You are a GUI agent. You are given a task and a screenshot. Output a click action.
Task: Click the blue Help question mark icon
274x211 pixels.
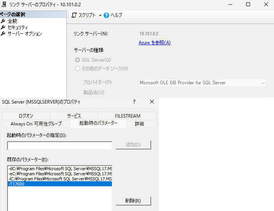point(106,15)
